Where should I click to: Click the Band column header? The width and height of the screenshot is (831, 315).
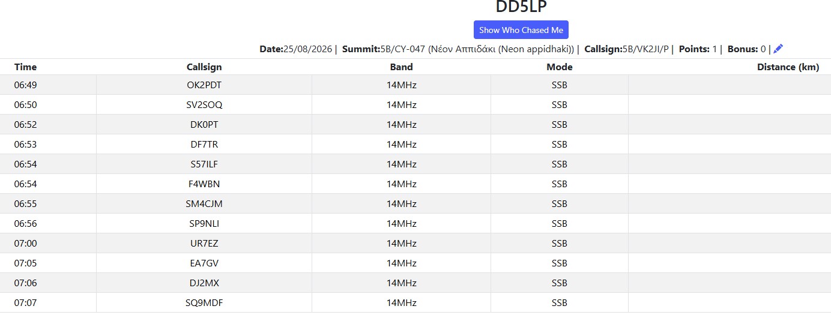tap(402, 67)
